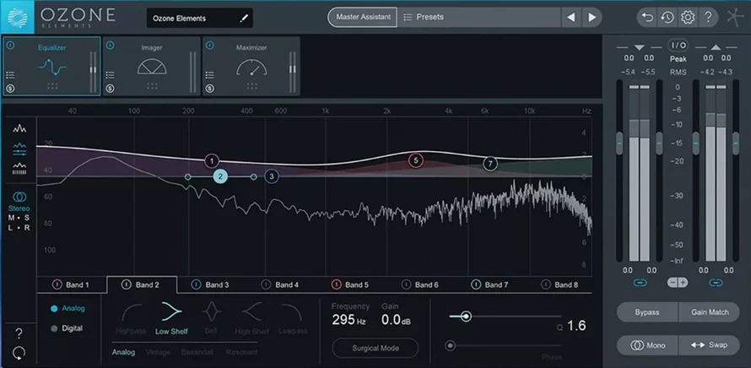Open the Equalizer module preset list icon
Image resolution: width=751 pixels, height=368 pixels.
click(x=10, y=75)
